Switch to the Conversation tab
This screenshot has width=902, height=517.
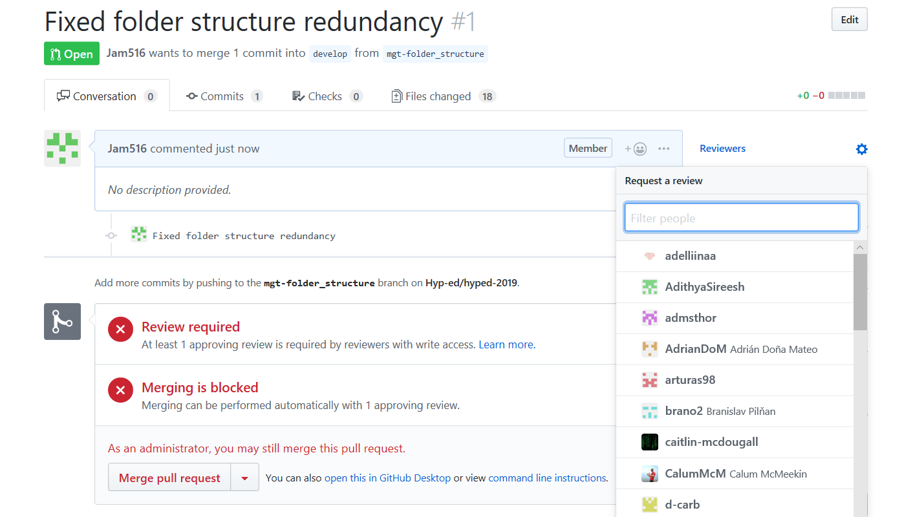[107, 96]
